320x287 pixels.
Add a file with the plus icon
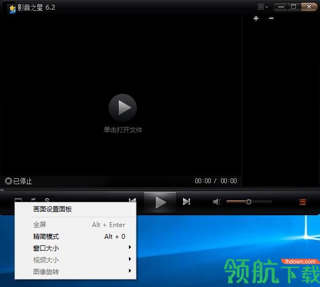(x=256, y=19)
